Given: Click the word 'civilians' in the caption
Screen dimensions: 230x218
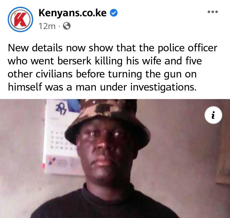Looking at the screenshot, I should pyautogui.click(x=54, y=74).
